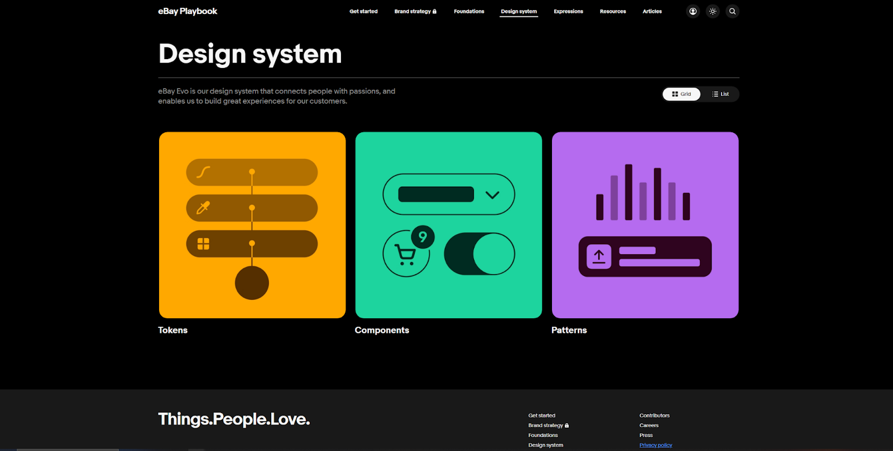The width and height of the screenshot is (893, 451).
Task: Open the green Components card
Action: point(449,225)
